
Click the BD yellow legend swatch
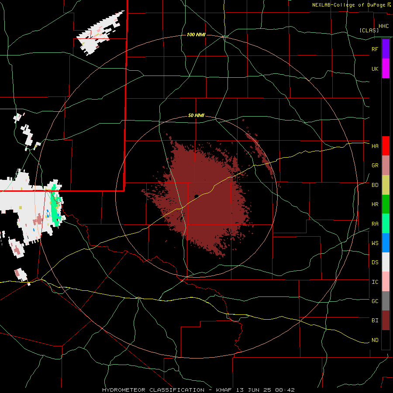pos(386,185)
